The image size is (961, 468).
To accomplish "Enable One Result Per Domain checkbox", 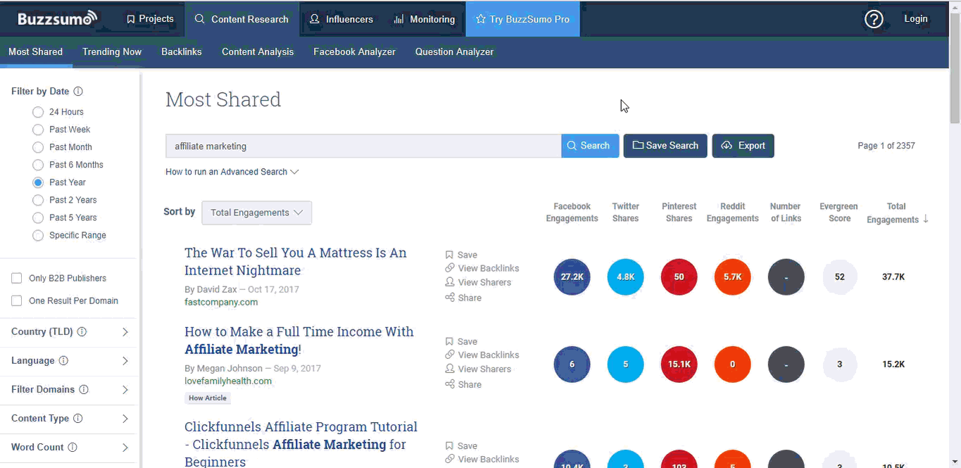I will (17, 301).
